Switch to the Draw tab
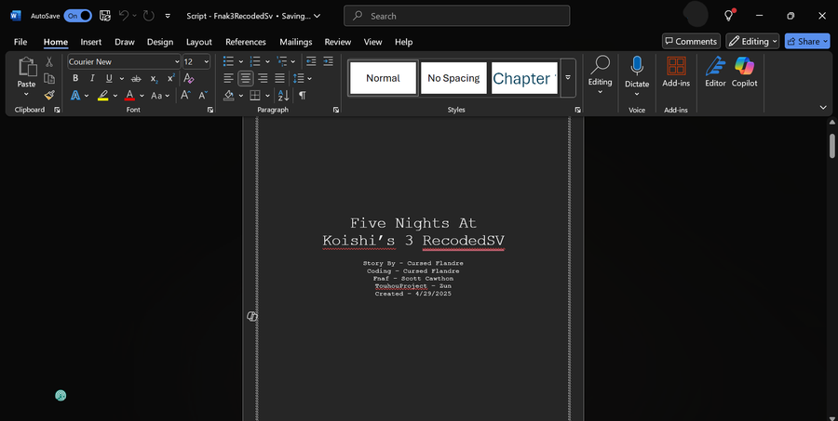This screenshot has width=838, height=421. pos(125,42)
